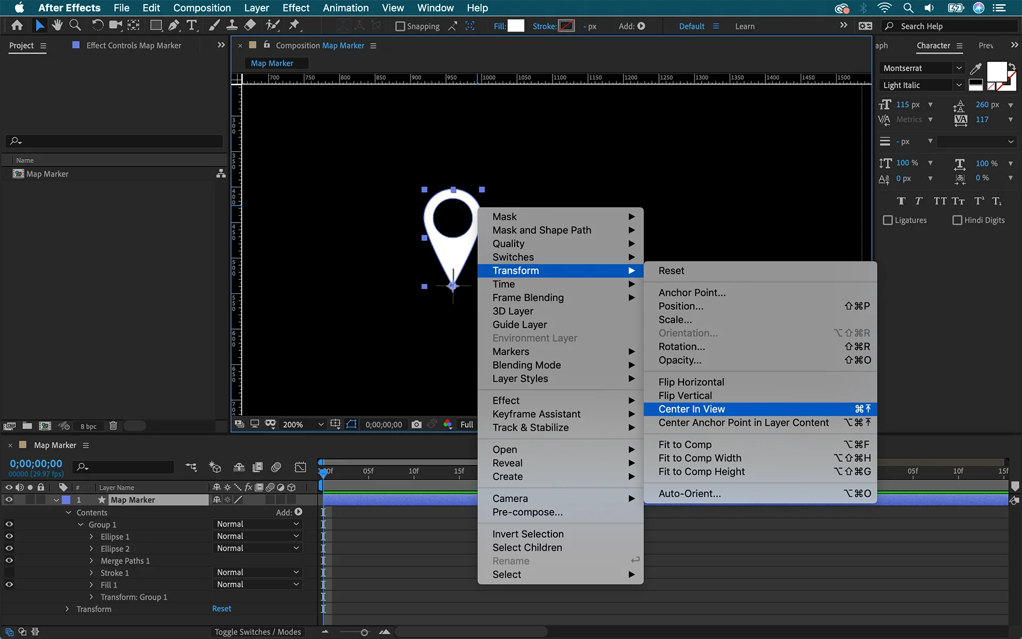Open the Full resolution dropdown
1022x639 pixels.
point(467,424)
